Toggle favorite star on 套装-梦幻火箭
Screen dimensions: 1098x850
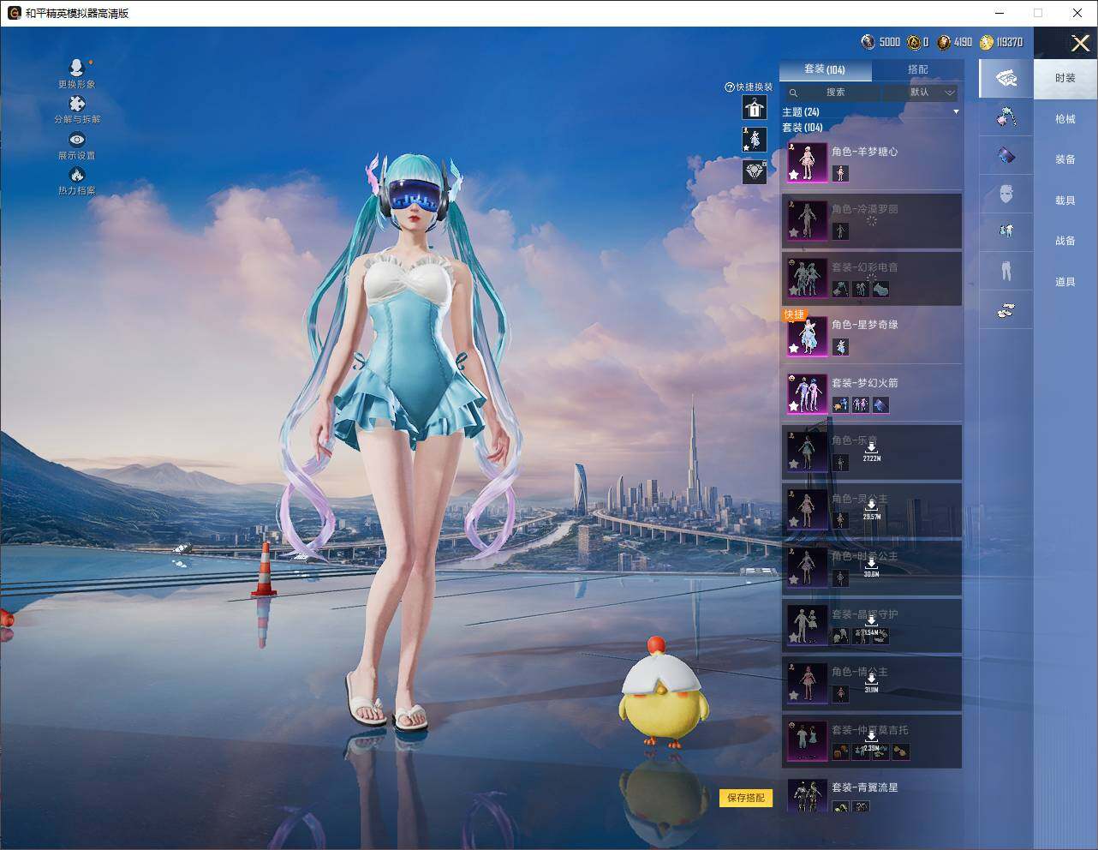[x=794, y=406]
